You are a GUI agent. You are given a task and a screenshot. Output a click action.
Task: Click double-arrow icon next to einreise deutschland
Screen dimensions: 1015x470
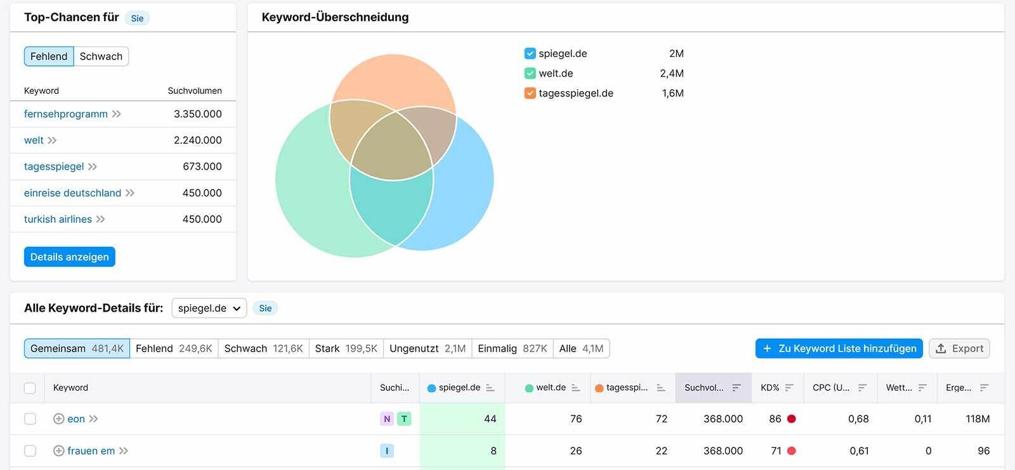pos(130,193)
